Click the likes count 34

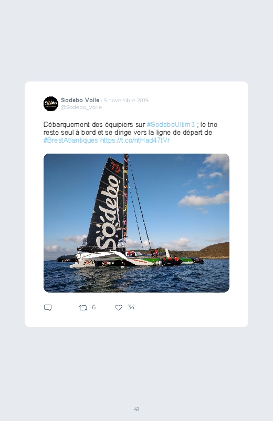point(131,307)
